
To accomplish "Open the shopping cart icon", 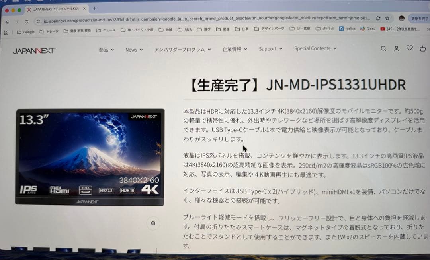I will click(423, 48).
